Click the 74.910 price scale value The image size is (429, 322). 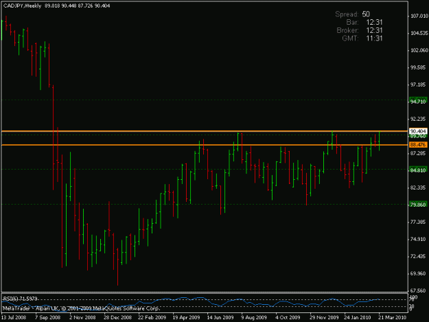pos(418,240)
